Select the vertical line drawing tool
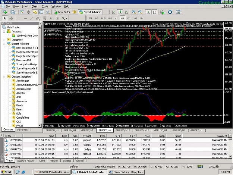 [x=19, y=18]
